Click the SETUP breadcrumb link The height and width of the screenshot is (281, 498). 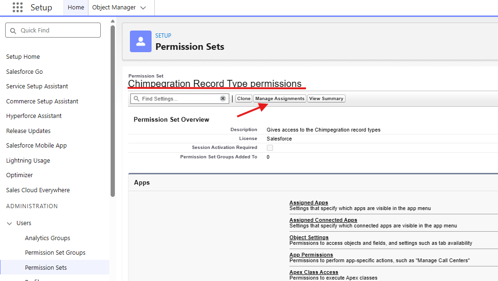point(163,36)
